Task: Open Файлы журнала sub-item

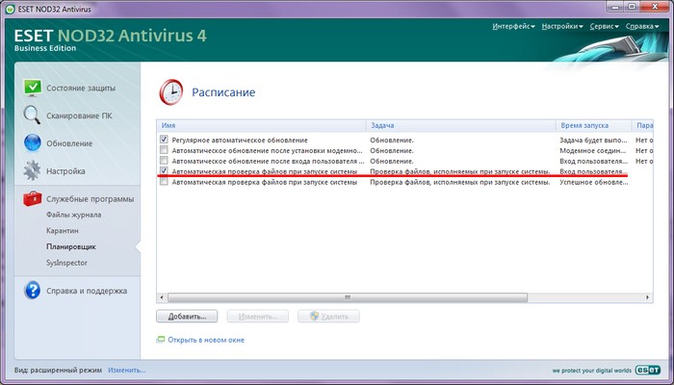Action: 73,215
